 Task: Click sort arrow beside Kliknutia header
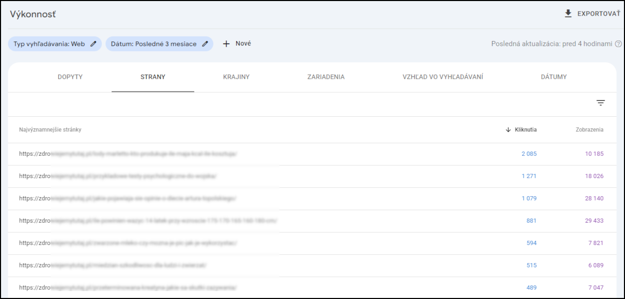pos(508,130)
